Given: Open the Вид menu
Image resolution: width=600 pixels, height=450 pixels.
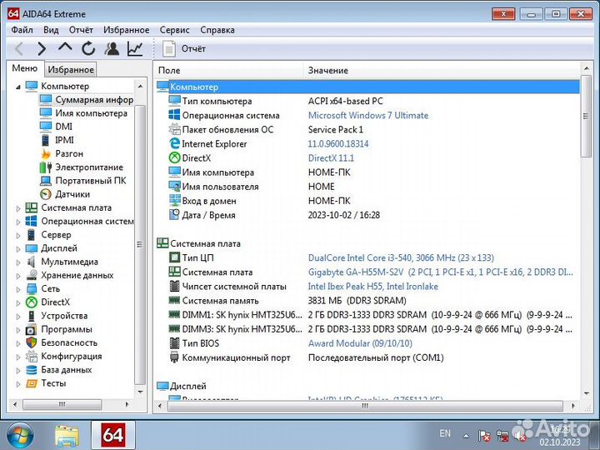Looking at the screenshot, I should coord(51,30).
